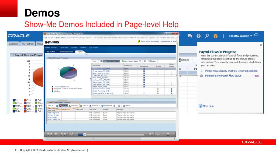Toggle the View Activity Status button
The width and height of the screenshot is (276, 155).
click(111, 61)
